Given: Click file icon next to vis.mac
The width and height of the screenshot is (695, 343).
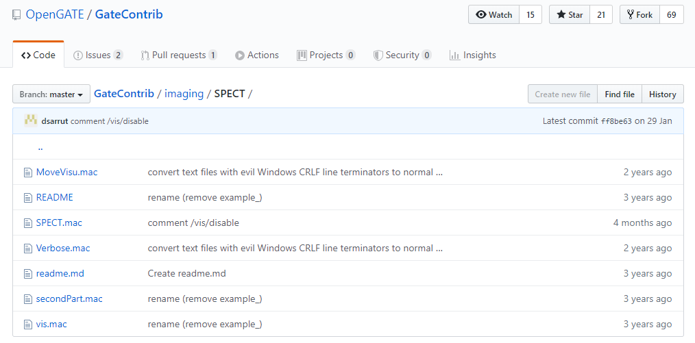Looking at the screenshot, I should [28, 325].
